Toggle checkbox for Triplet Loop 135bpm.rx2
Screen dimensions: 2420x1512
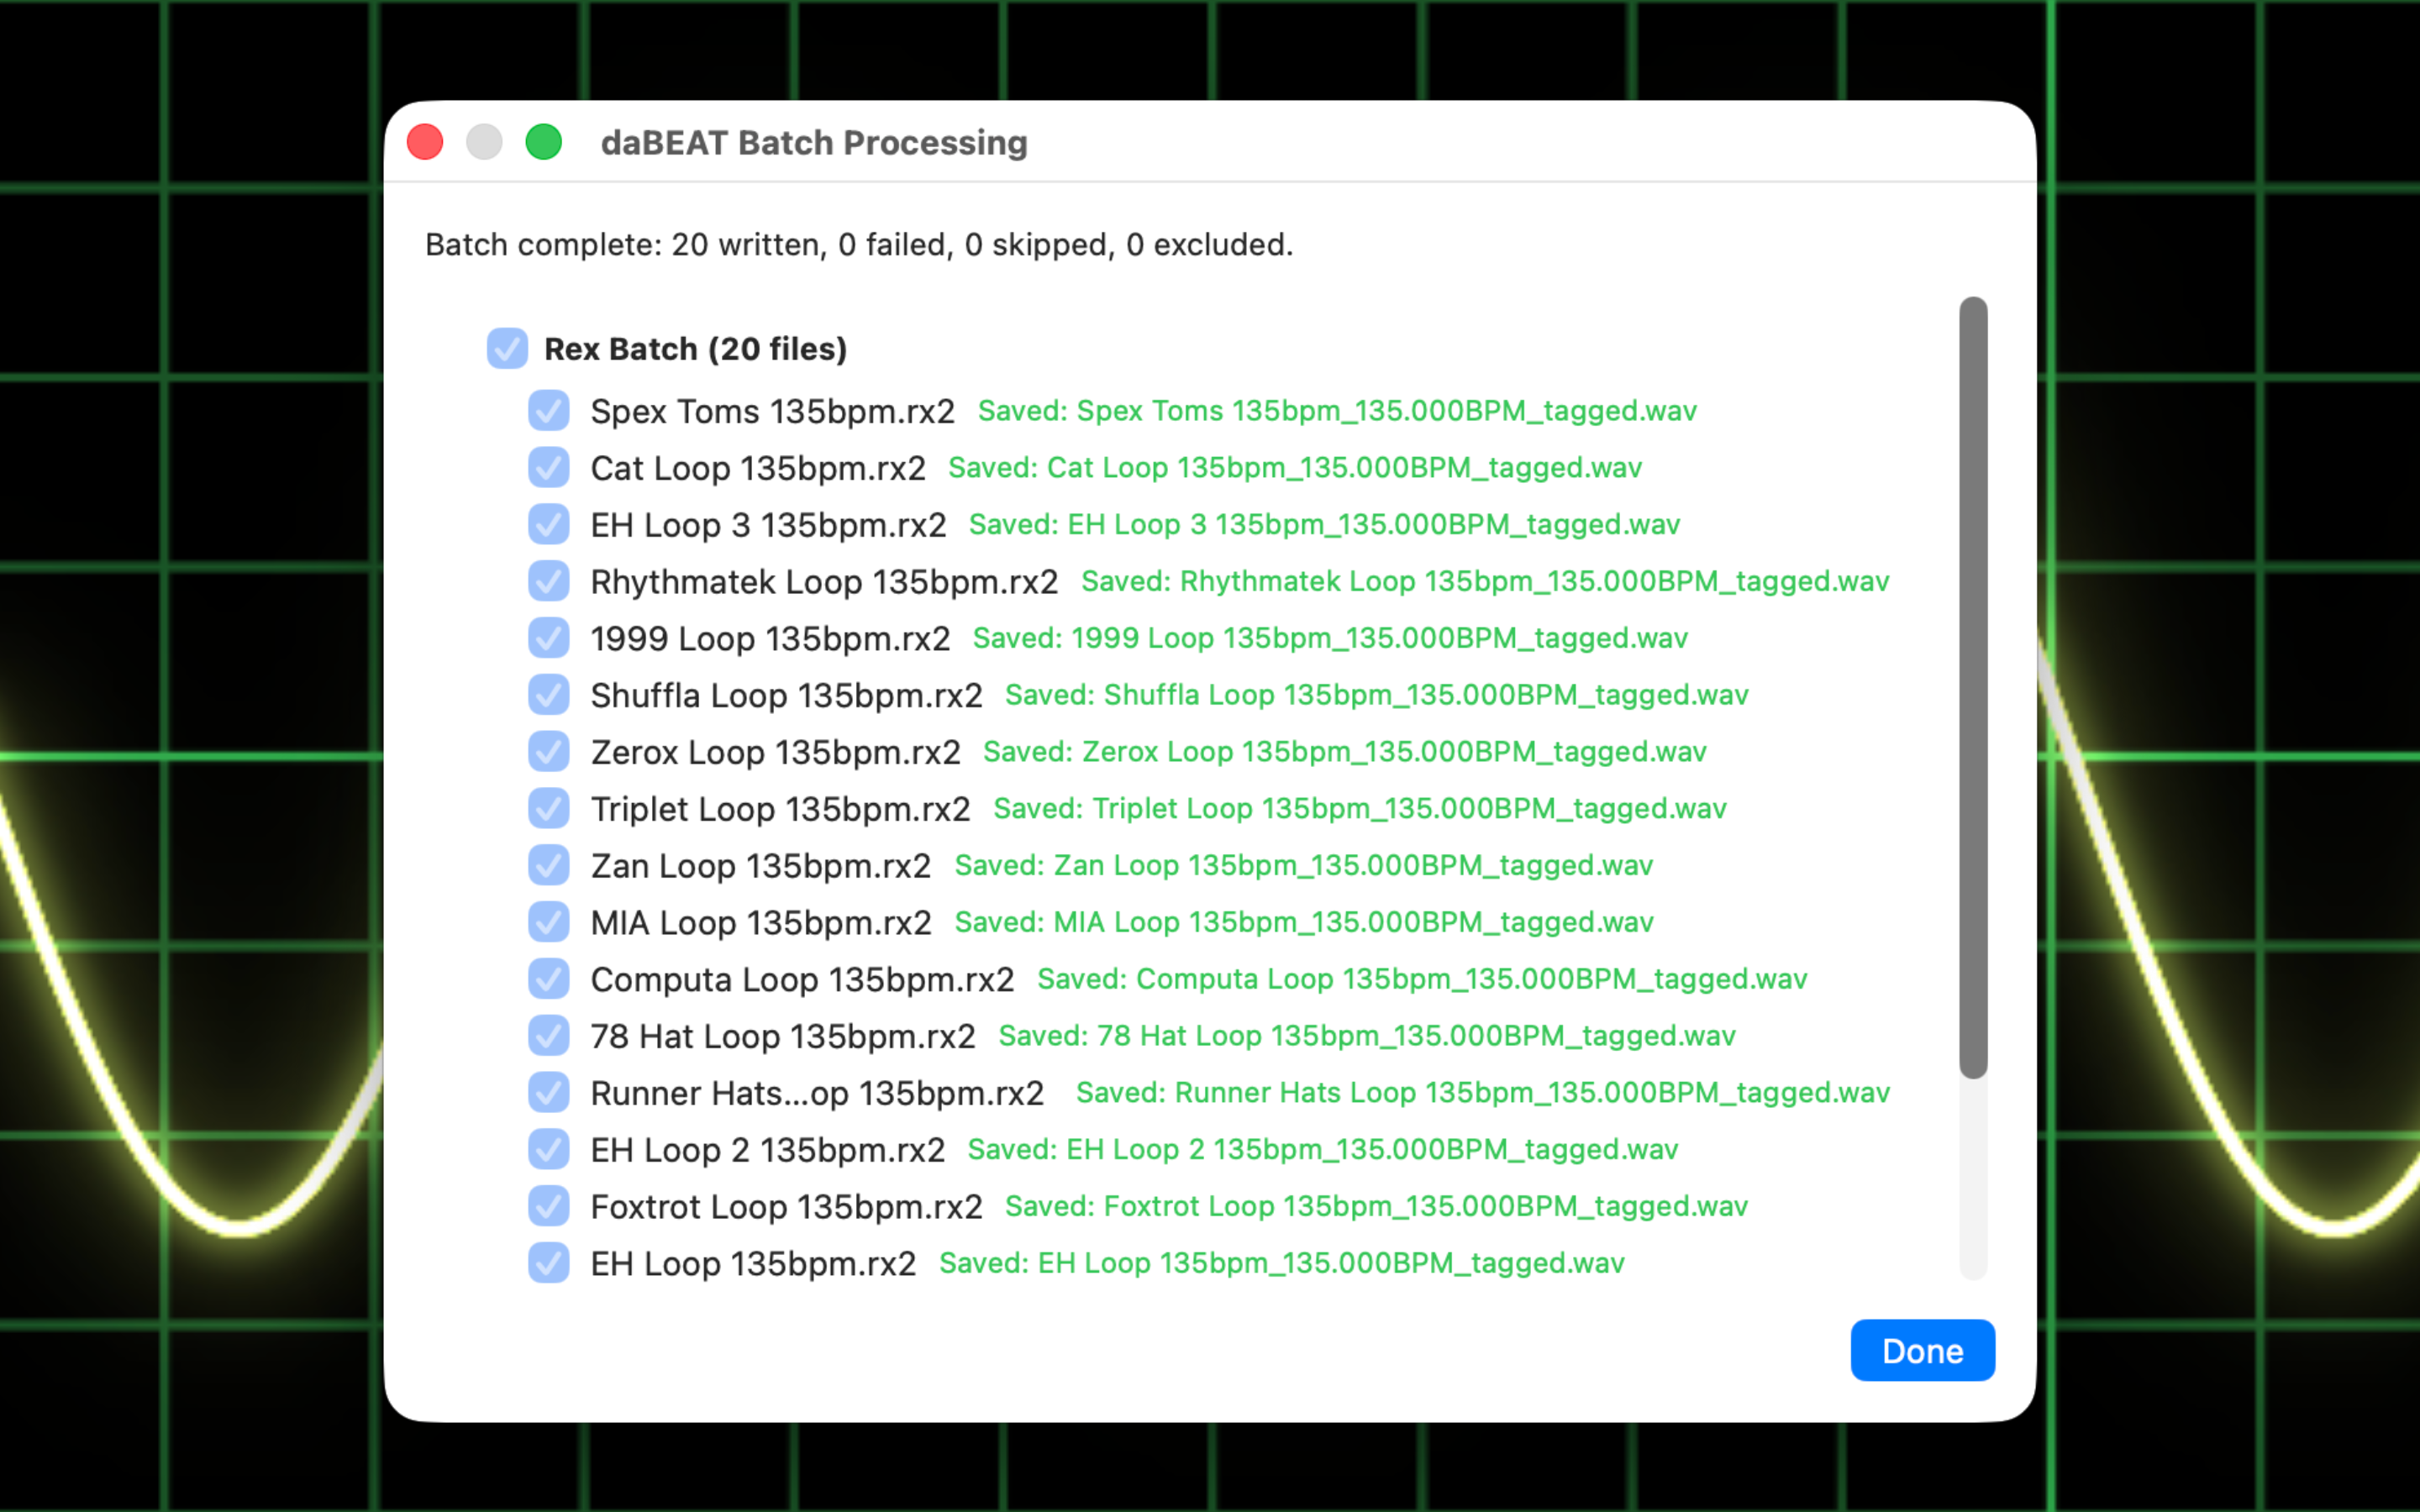pyautogui.click(x=549, y=809)
